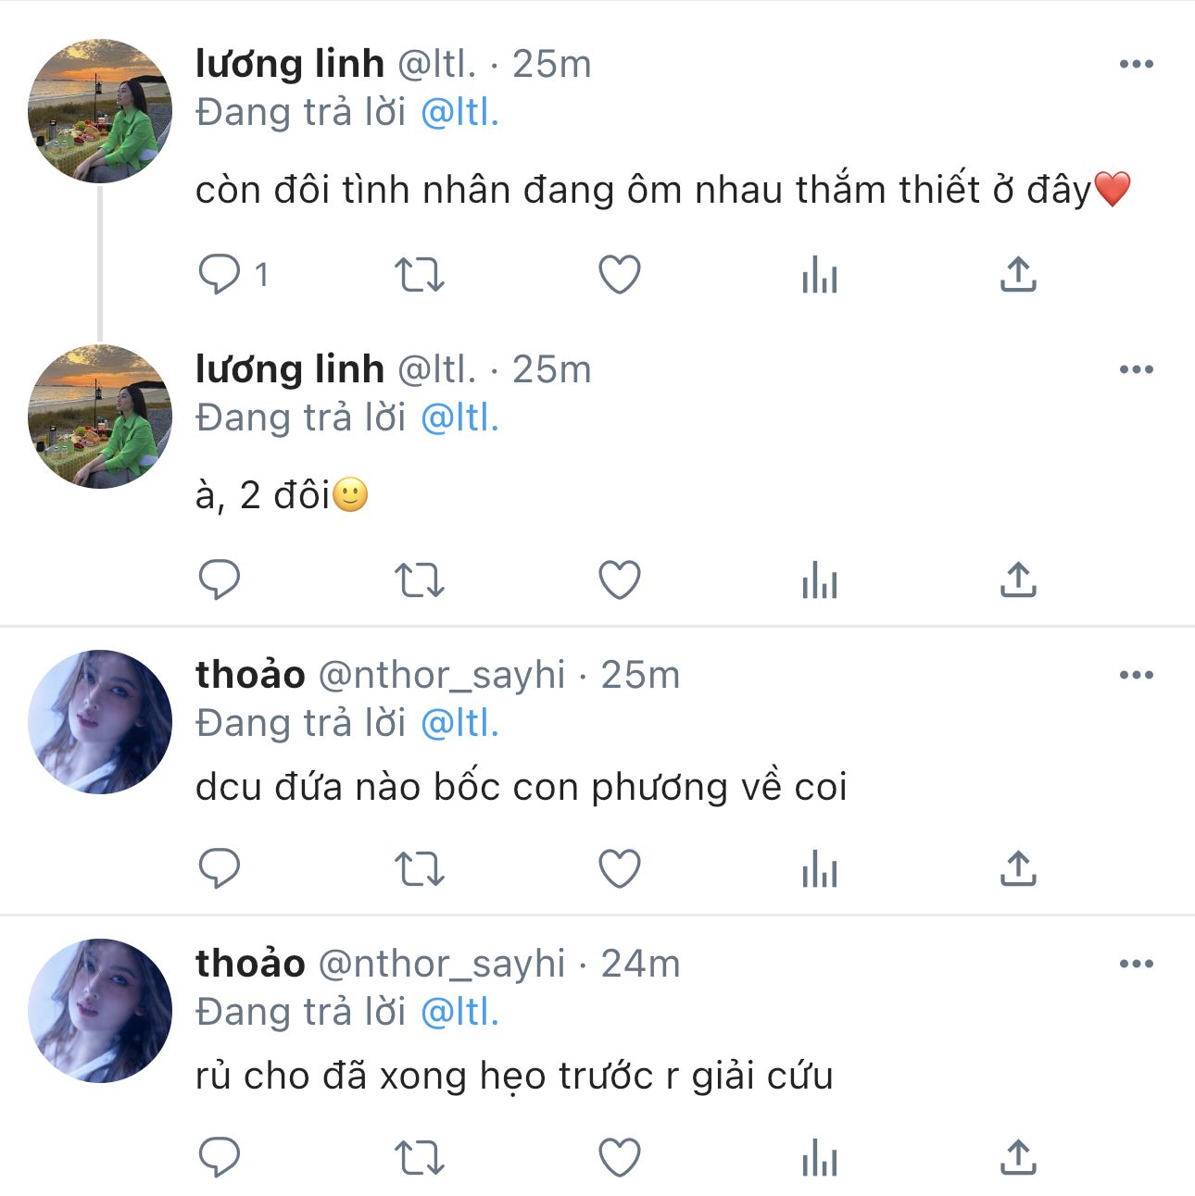
Task: Retweet the "còn đôi tình nhân" tweet
Action: coord(420,275)
